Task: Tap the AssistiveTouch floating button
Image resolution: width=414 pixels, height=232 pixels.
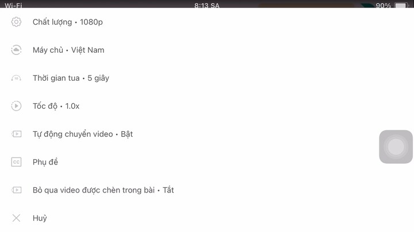Action: point(396,147)
